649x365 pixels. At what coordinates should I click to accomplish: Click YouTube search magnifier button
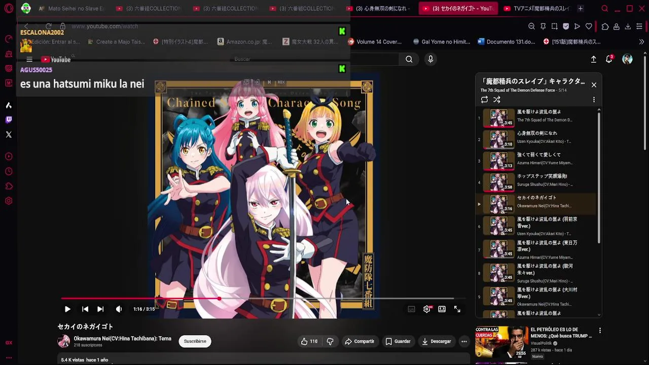[x=409, y=59]
